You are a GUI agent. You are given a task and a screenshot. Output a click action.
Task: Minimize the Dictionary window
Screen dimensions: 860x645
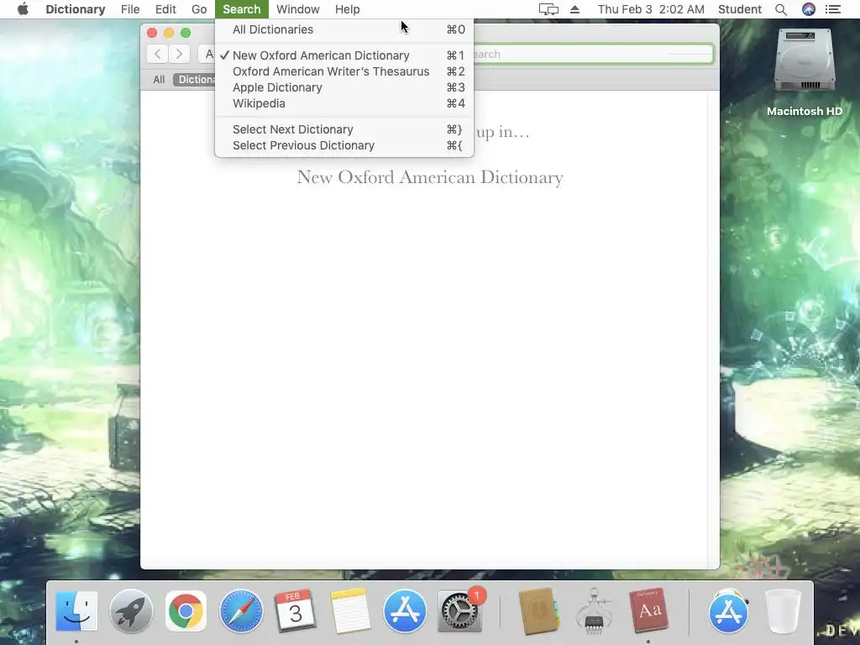(169, 33)
